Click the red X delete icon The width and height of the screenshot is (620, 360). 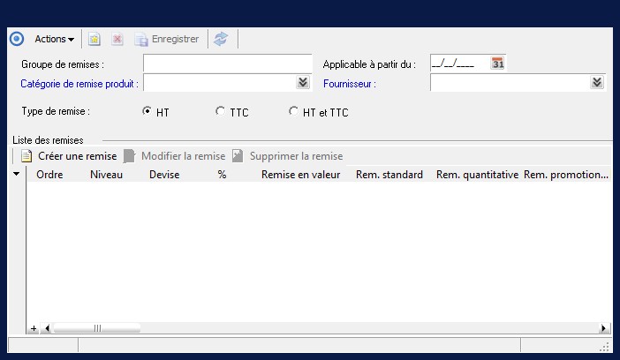pos(117,39)
